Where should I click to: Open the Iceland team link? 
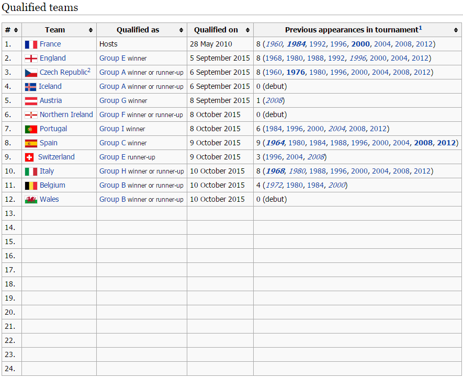50,86
